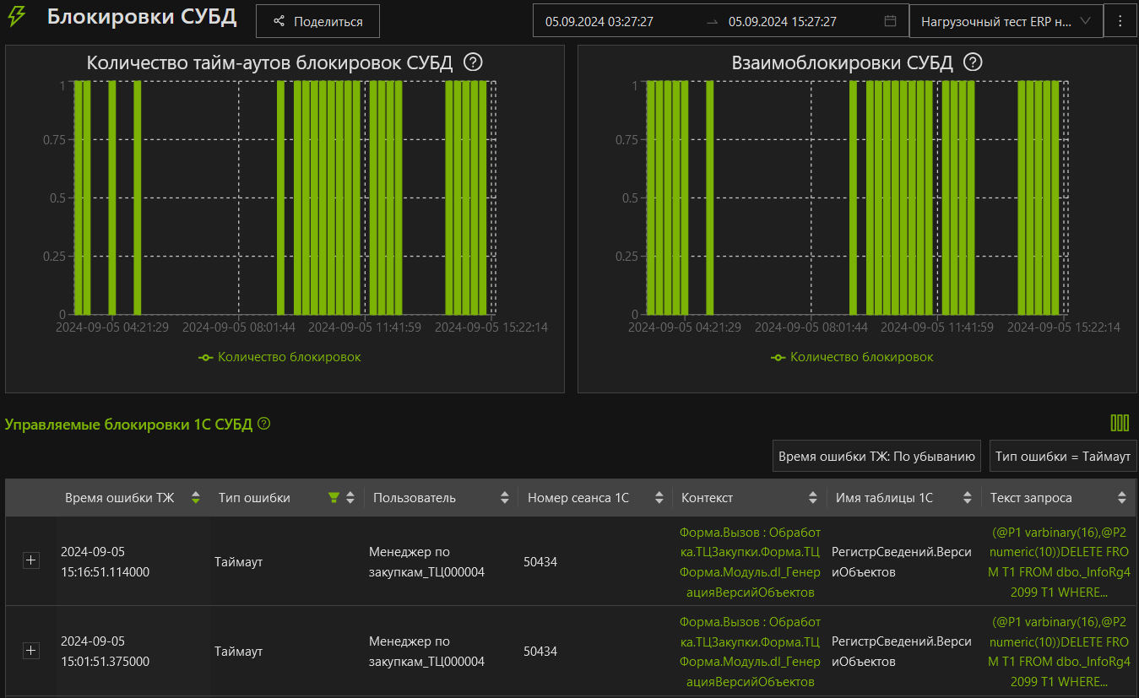Open help for timeout locks chart

474,62
